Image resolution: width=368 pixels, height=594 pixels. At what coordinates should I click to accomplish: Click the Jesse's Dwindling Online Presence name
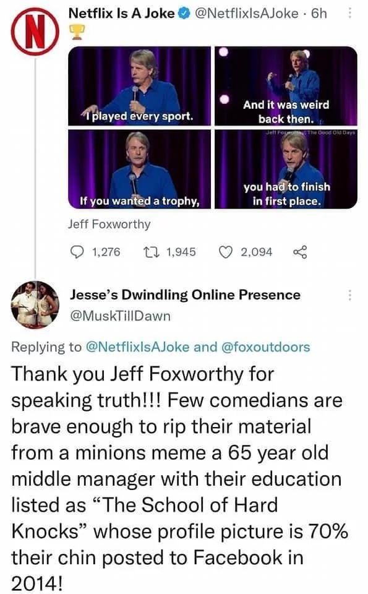pyautogui.click(x=185, y=295)
